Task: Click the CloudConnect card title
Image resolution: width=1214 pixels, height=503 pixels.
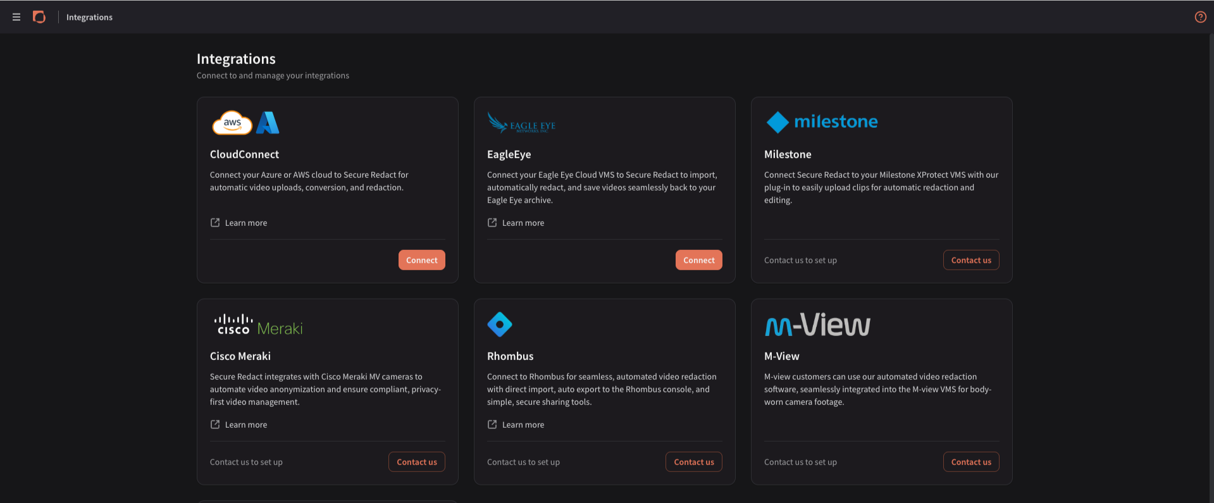Action: pos(244,154)
